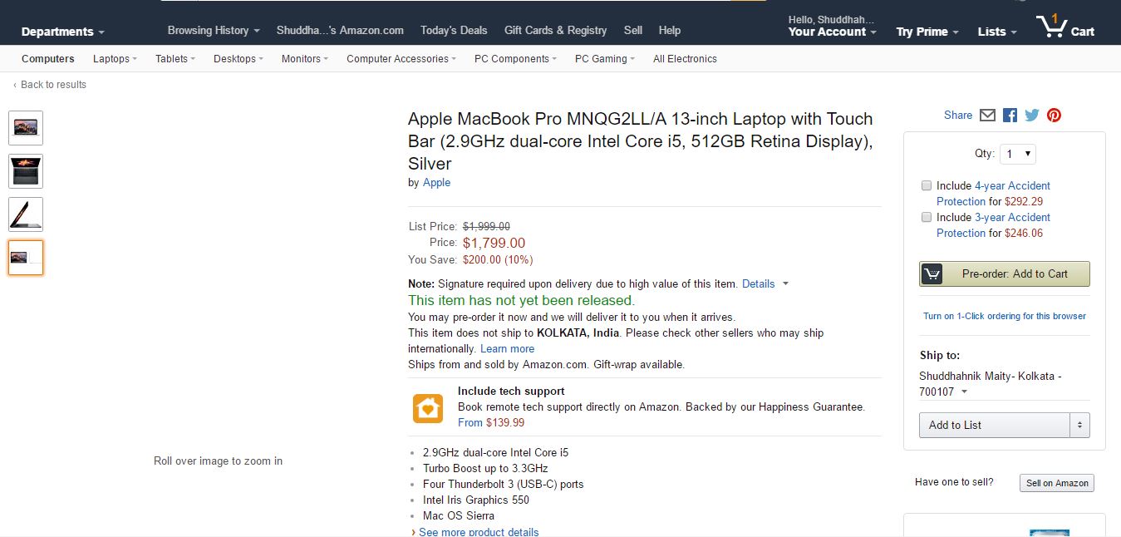Share on Pinterest icon
The height and width of the screenshot is (537, 1121).
tap(1054, 116)
